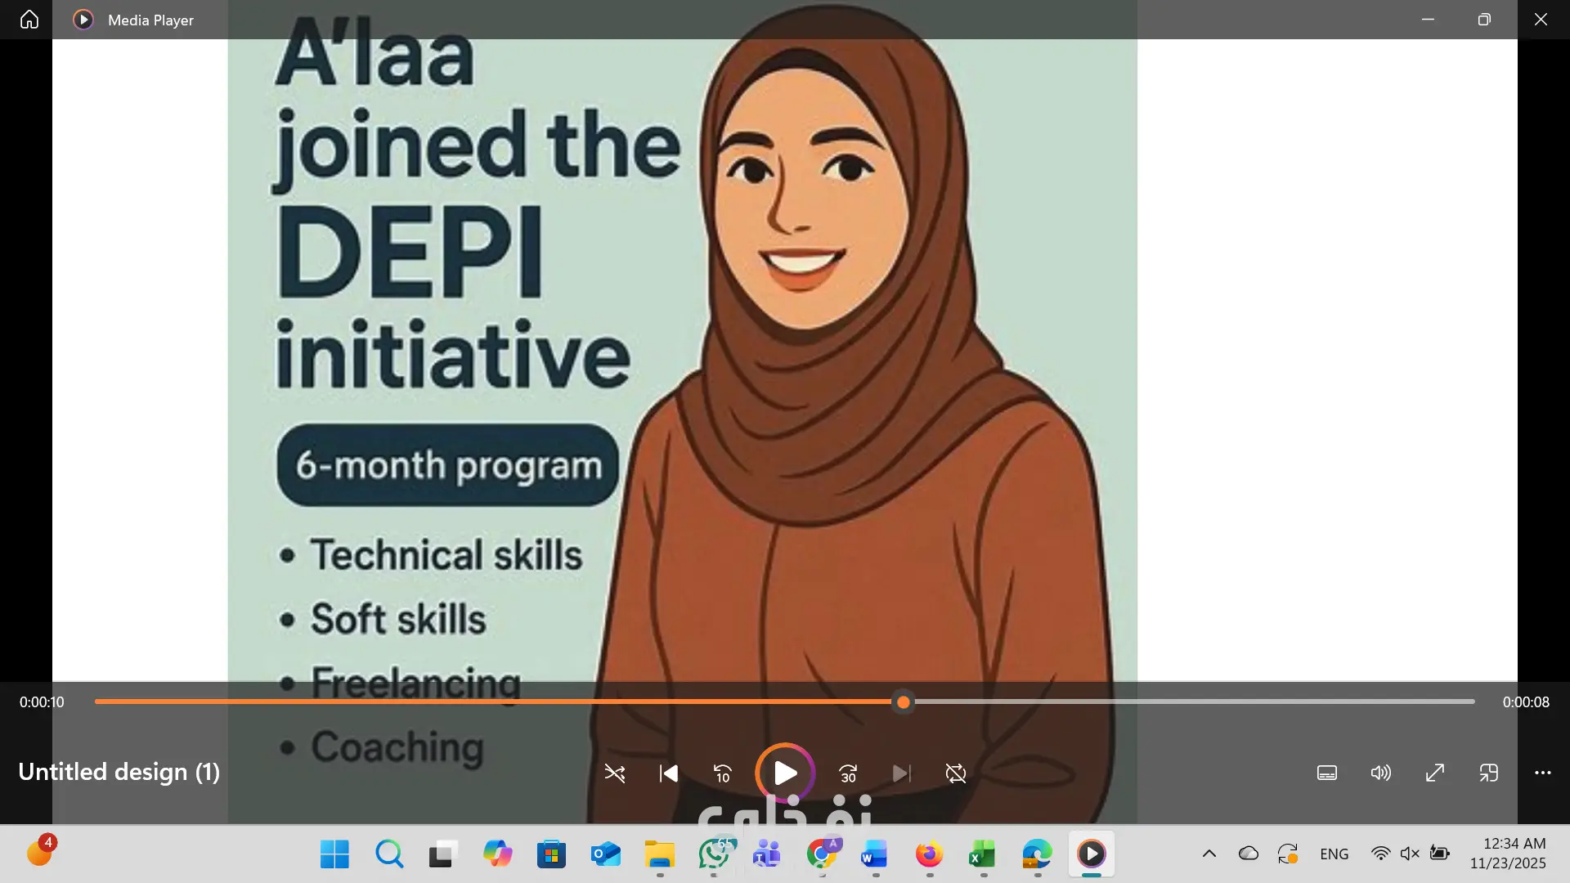Screen dimensions: 1570x883
Task: Open clock showing 12:34 AM
Action: pos(1507,854)
